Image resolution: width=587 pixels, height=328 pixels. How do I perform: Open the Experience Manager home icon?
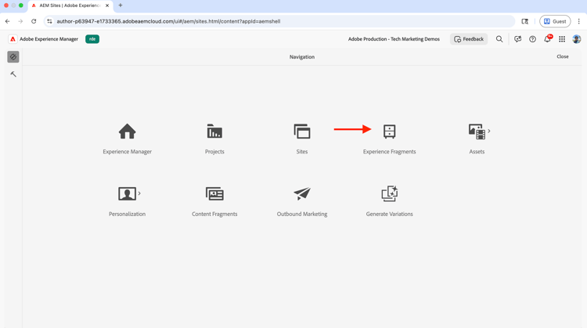point(128,132)
